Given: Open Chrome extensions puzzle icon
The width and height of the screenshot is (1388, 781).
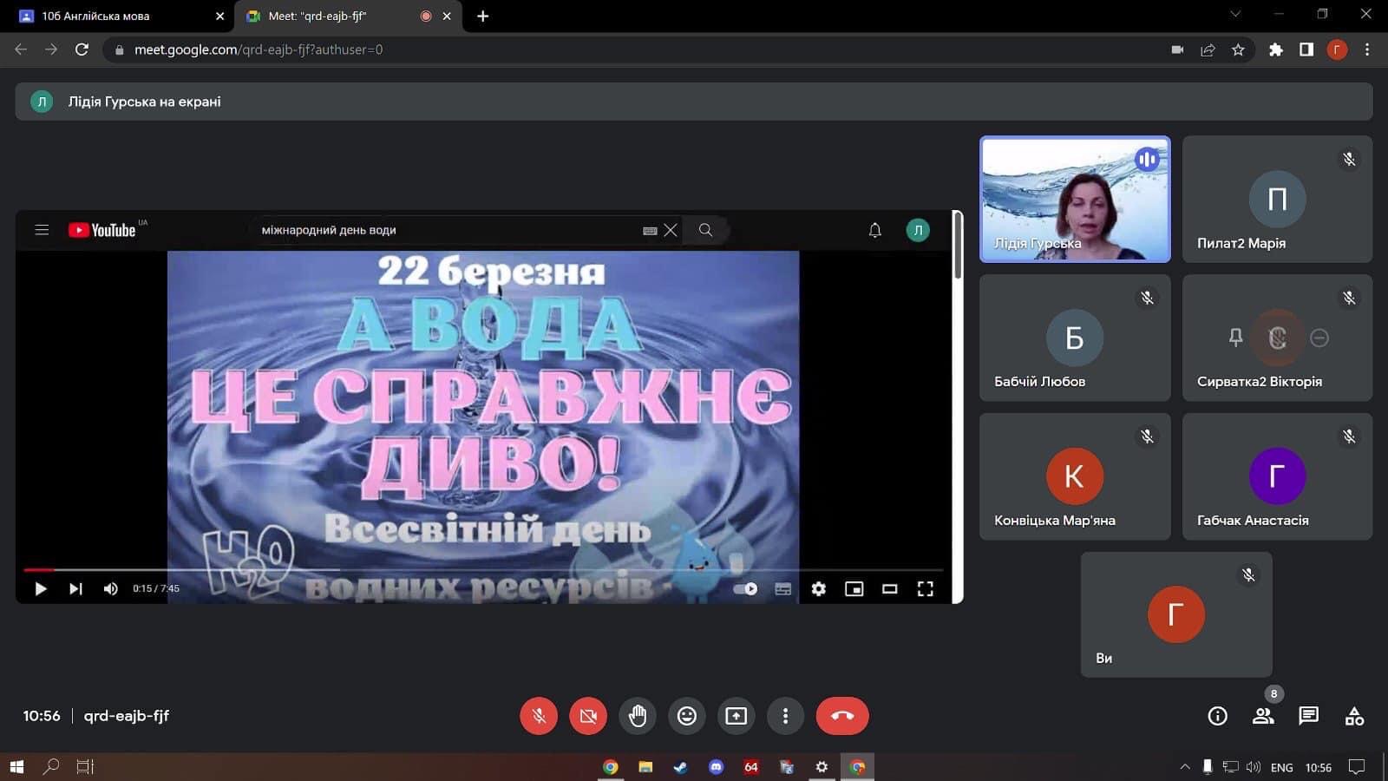Looking at the screenshot, I should [x=1275, y=49].
